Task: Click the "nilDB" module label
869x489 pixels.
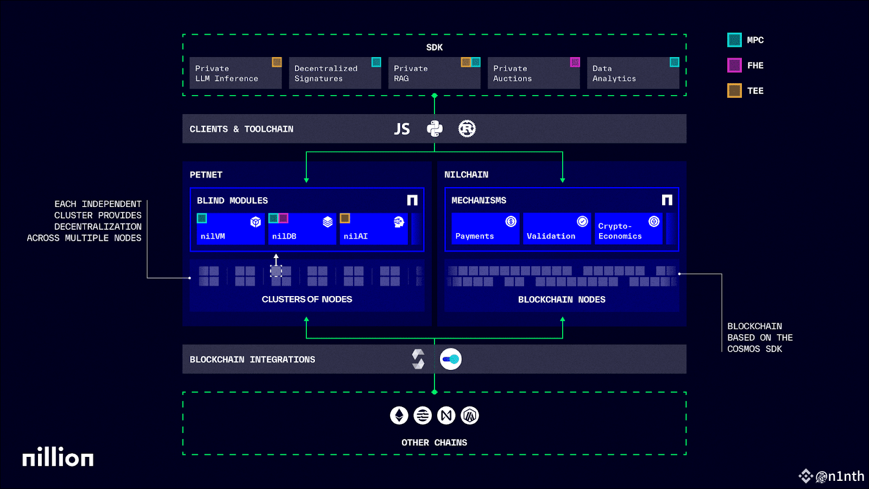Action: [284, 236]
